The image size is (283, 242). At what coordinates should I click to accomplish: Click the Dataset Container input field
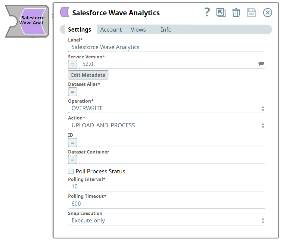[x=172, y=160]
